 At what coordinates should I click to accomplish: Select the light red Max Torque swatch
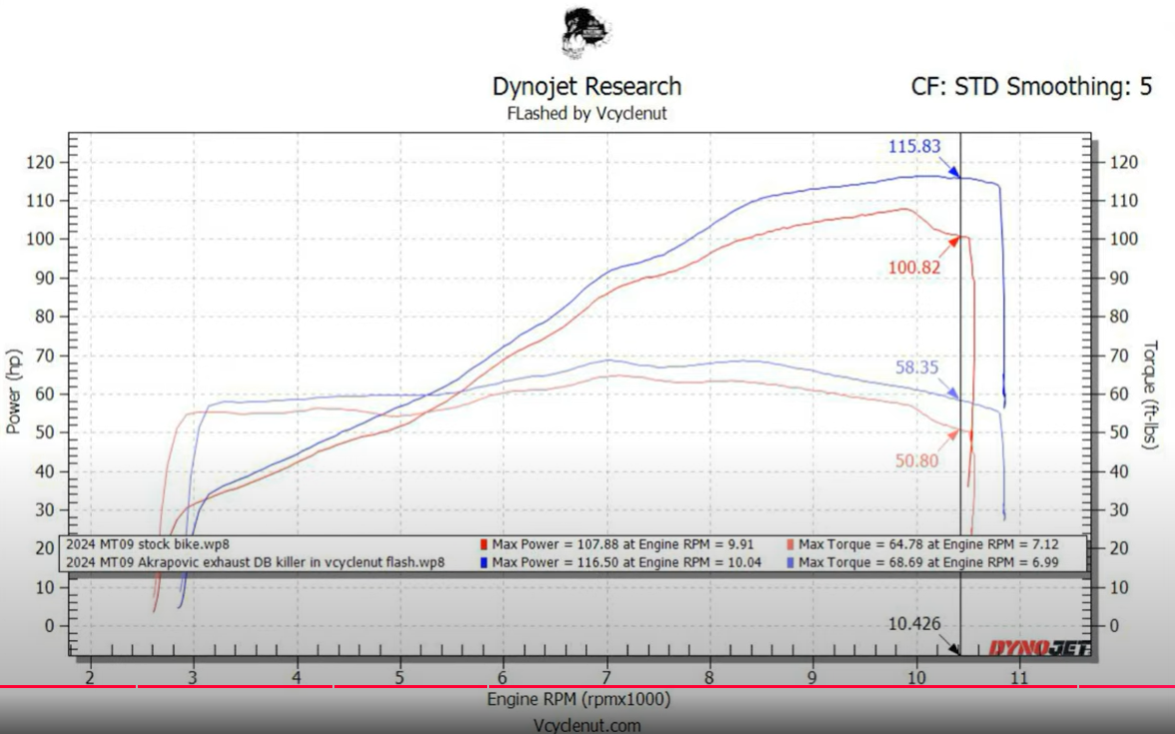[792, 545]
